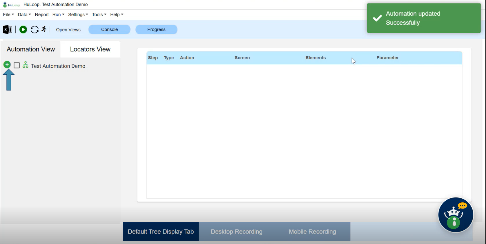Click the Console button

click(x=109, y=29)
